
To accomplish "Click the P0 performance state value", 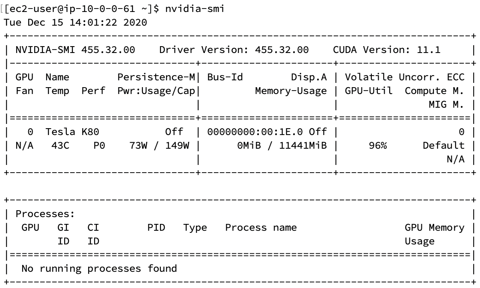I will point(99,146).
